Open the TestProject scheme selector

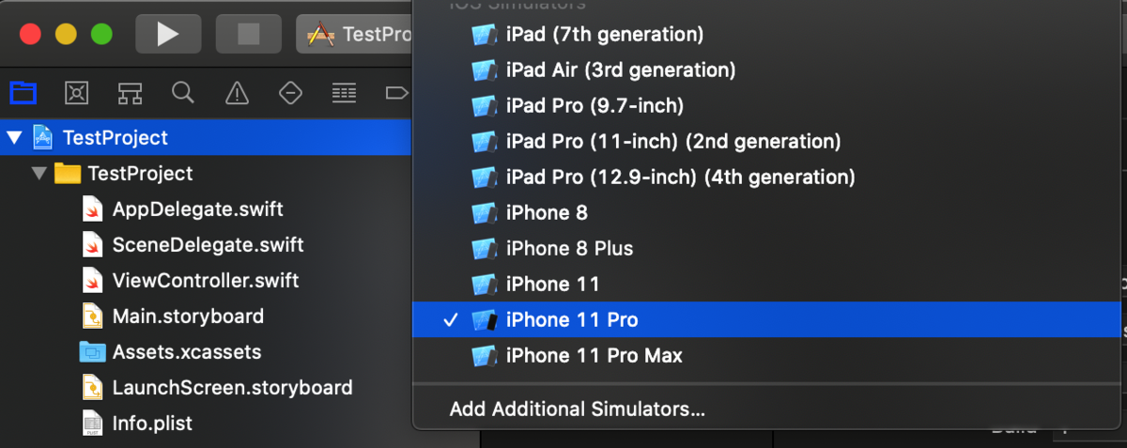355,35
